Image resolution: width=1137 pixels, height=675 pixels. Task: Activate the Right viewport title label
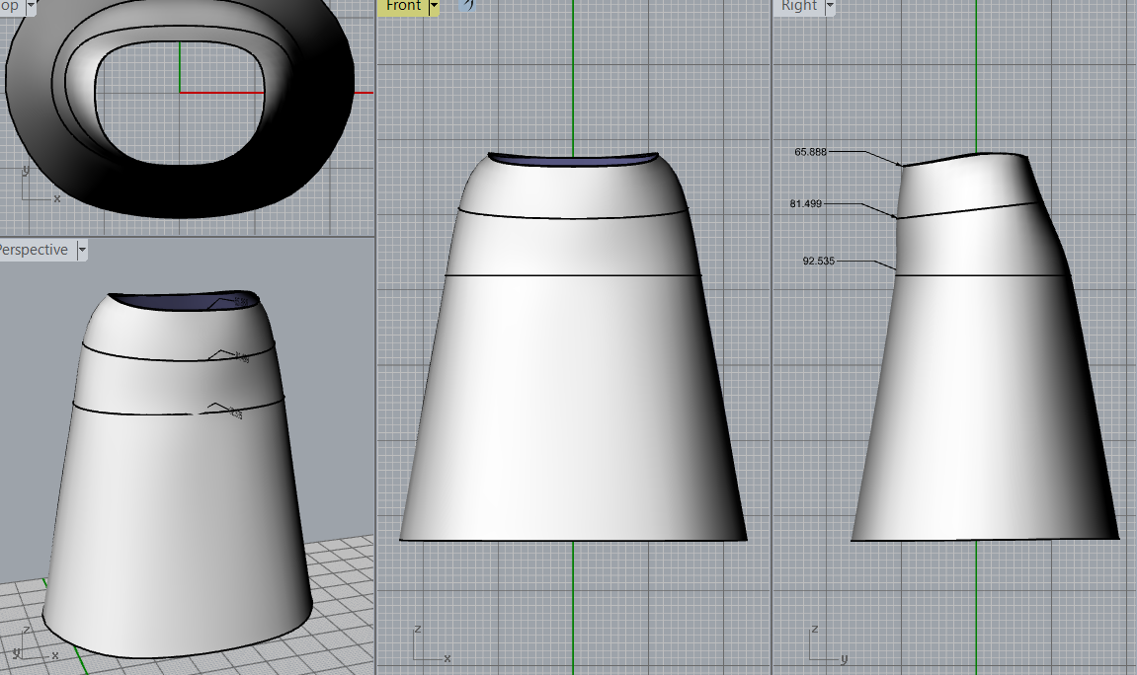tap(798, 6)
